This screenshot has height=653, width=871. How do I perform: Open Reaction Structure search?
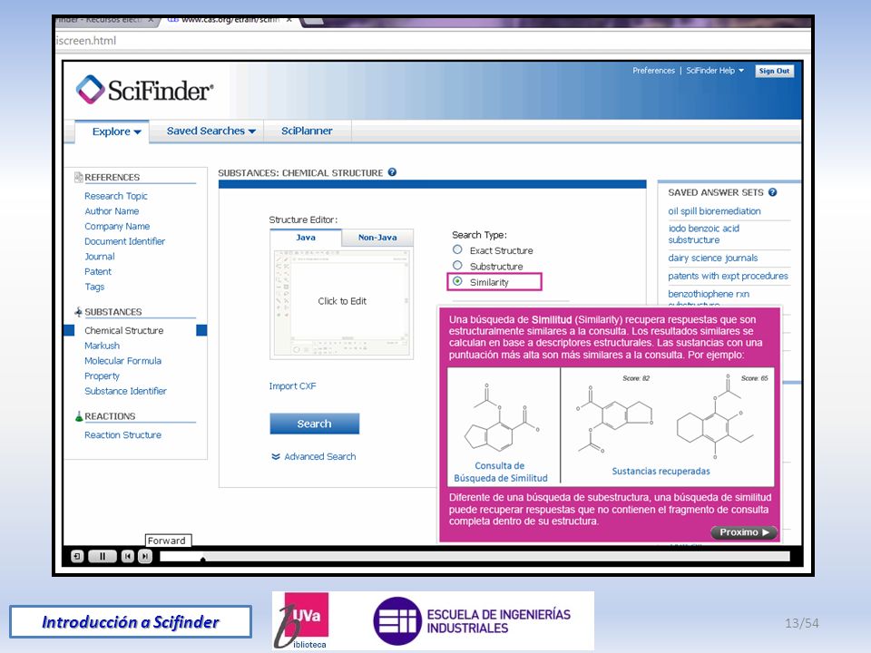(x=122, y=434)
